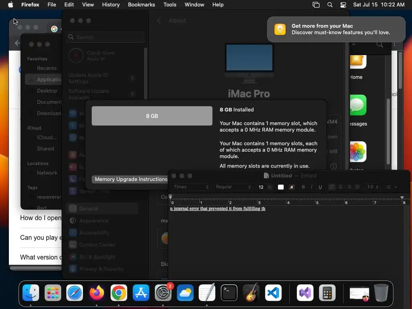The width and height of the screenshot is (412, 309).
Task: Open the View menu
Action: pyautogui.click(x=88, y=4)
